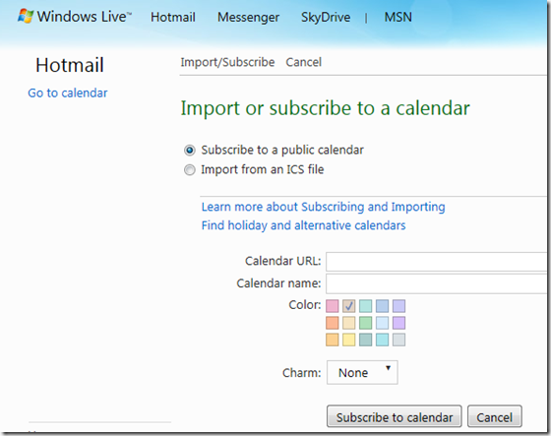Go to SkyDrive in the header
The height and width of the screenshot is (436, 551).
pyautogui.click(x=326, y=17)
